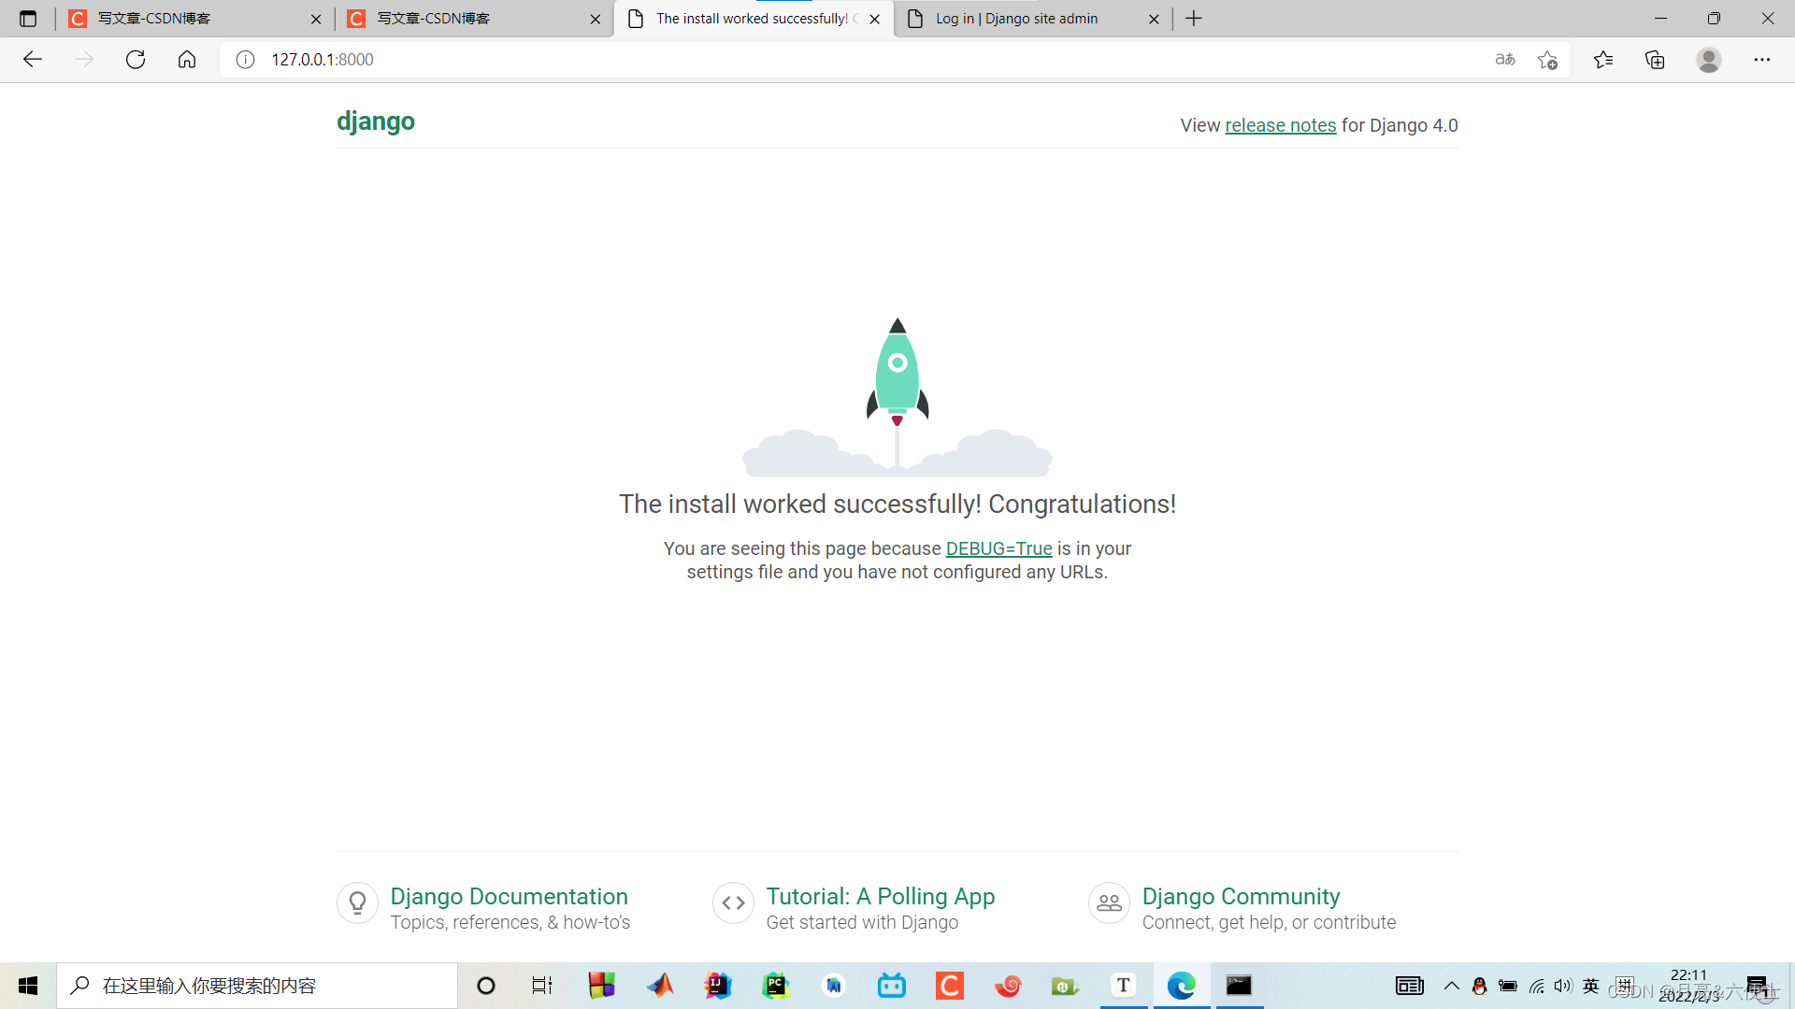Open Django Documentation link
The image size is (1795, 1009).
pos(509,896)
